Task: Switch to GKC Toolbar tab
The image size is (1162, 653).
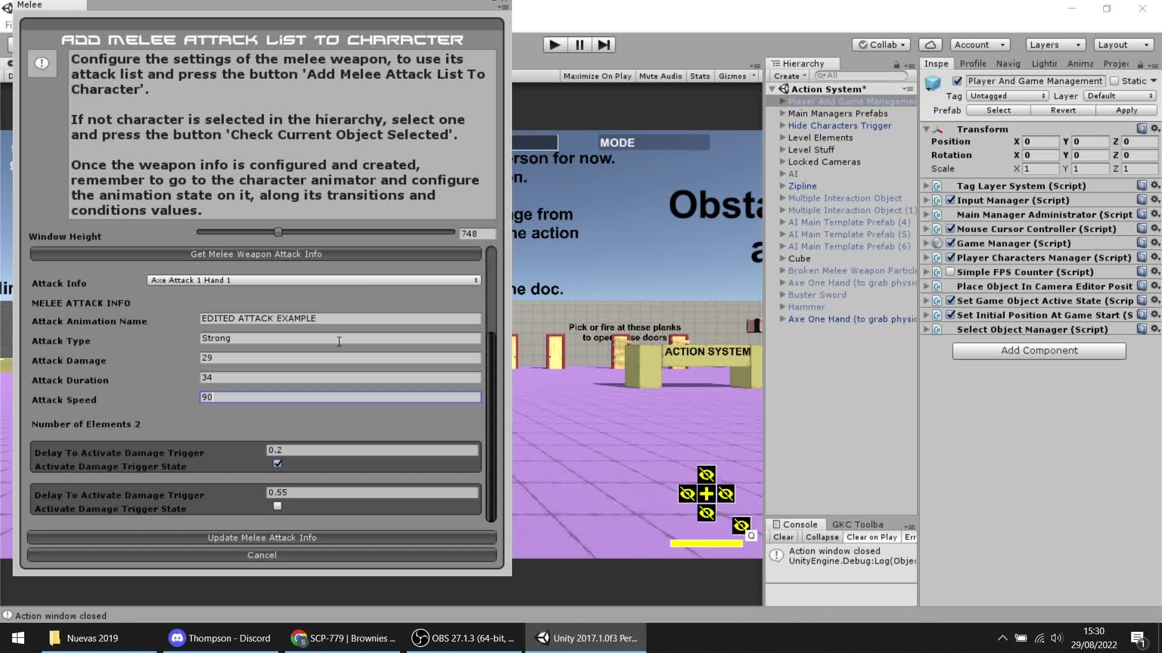Action: pyautogui.click(x=857, y=524)
